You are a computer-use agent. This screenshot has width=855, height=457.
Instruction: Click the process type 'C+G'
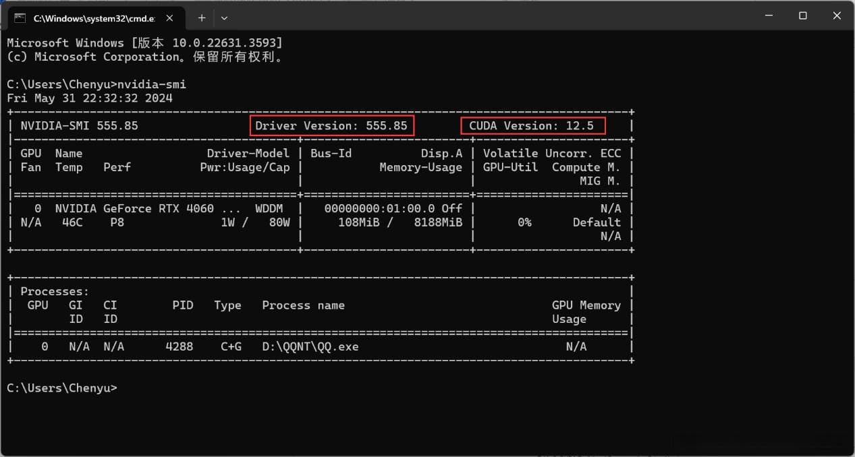(231, 346)
